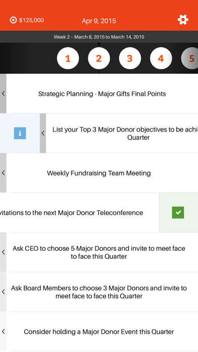Image resolution: width=198 pixels, height=352 pixels.
Task: Mark the Teleconference task complete via the green check
Action: 178,212
